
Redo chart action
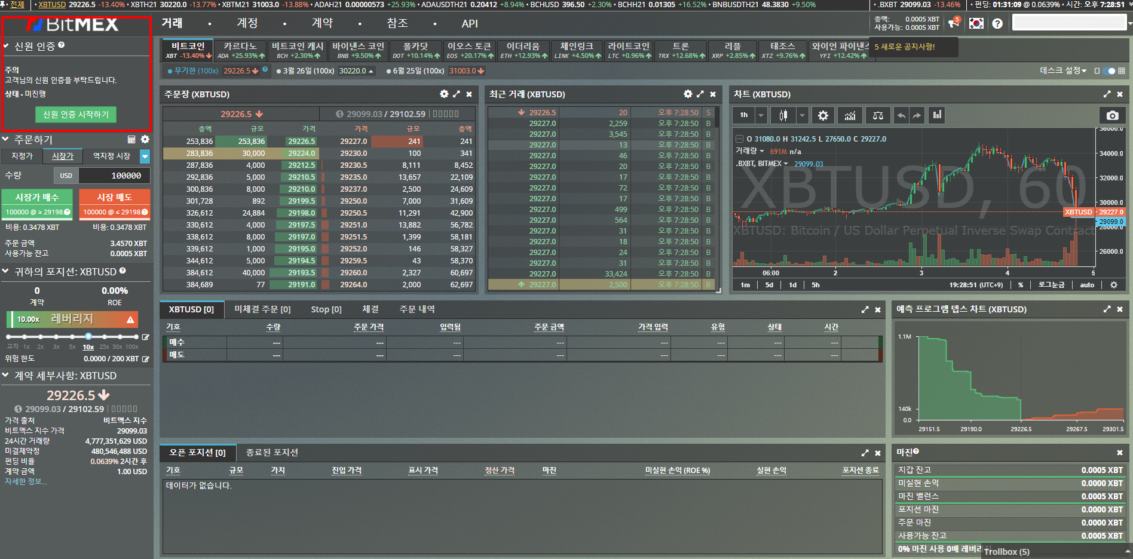pos(917,115)
